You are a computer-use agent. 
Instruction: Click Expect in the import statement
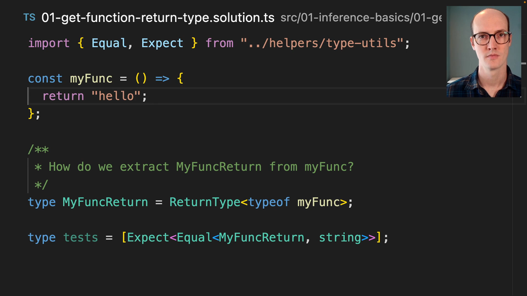click(162, 43)
